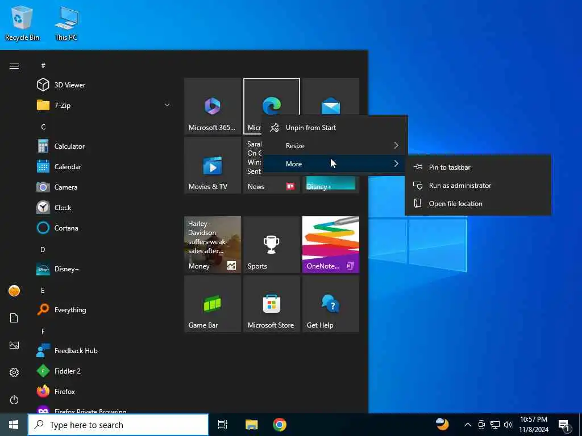
Task: Choose Pin to taskbar
Action: click(x=477, y=167)
